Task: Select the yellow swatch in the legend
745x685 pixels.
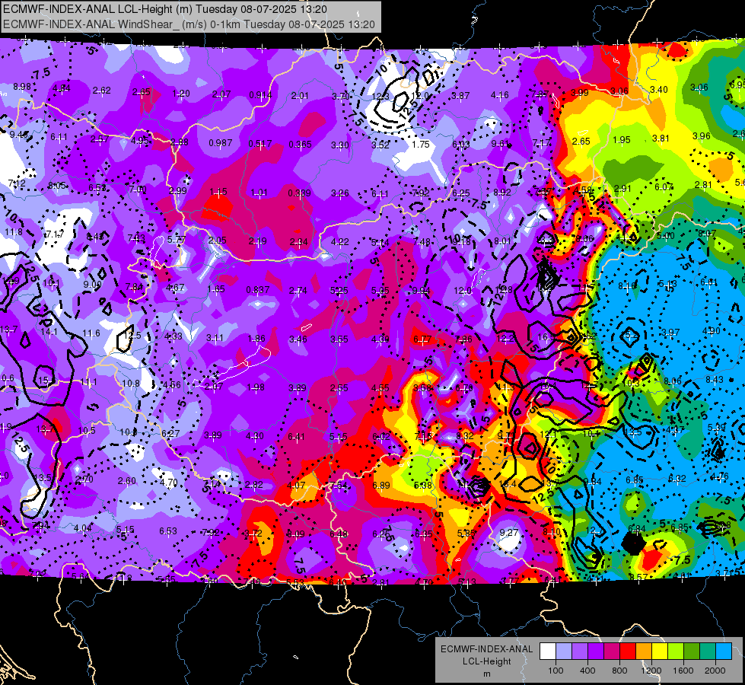Action: 660,652
